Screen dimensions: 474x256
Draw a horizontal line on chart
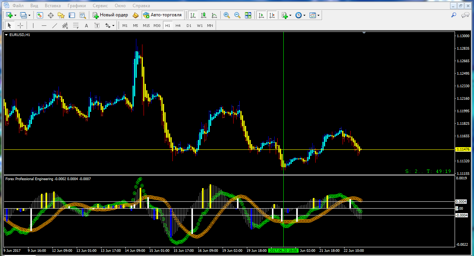[44, 25]
